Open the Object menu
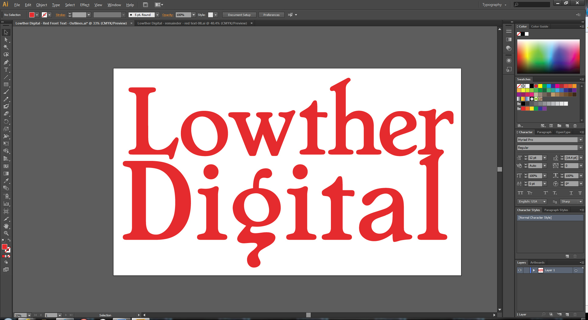The width and height of the screenshot is (588, 320). (41, 5)
